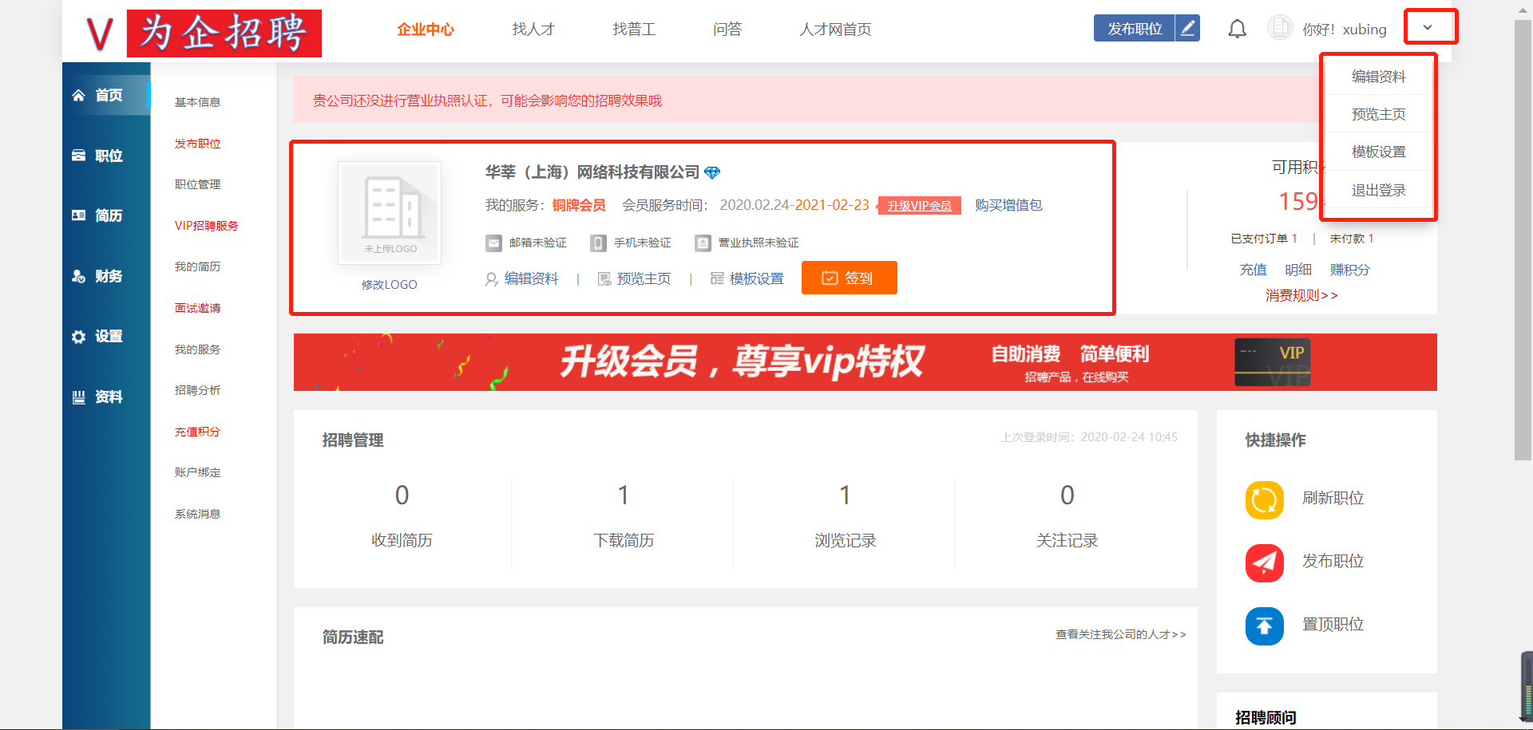Open 我的服务 in the sidebar
This screenshot has width=1533, height=730.
click(x=198, y=349)
